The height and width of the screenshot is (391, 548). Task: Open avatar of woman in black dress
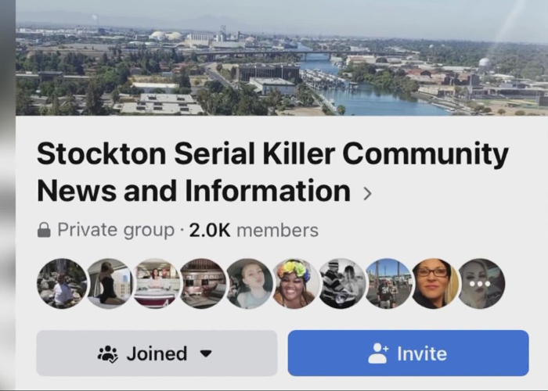[x=109, y=283]
